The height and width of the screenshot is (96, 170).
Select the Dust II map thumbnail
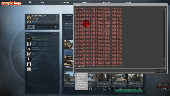click(69, 45)
